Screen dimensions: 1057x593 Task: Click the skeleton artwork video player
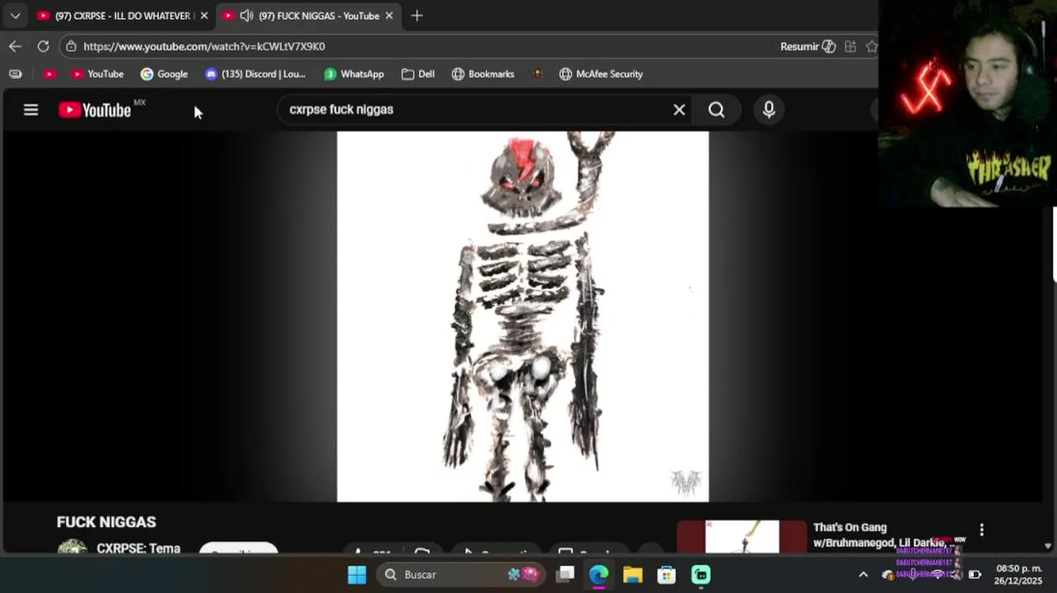pyautogui.click(x=523, y=316)
